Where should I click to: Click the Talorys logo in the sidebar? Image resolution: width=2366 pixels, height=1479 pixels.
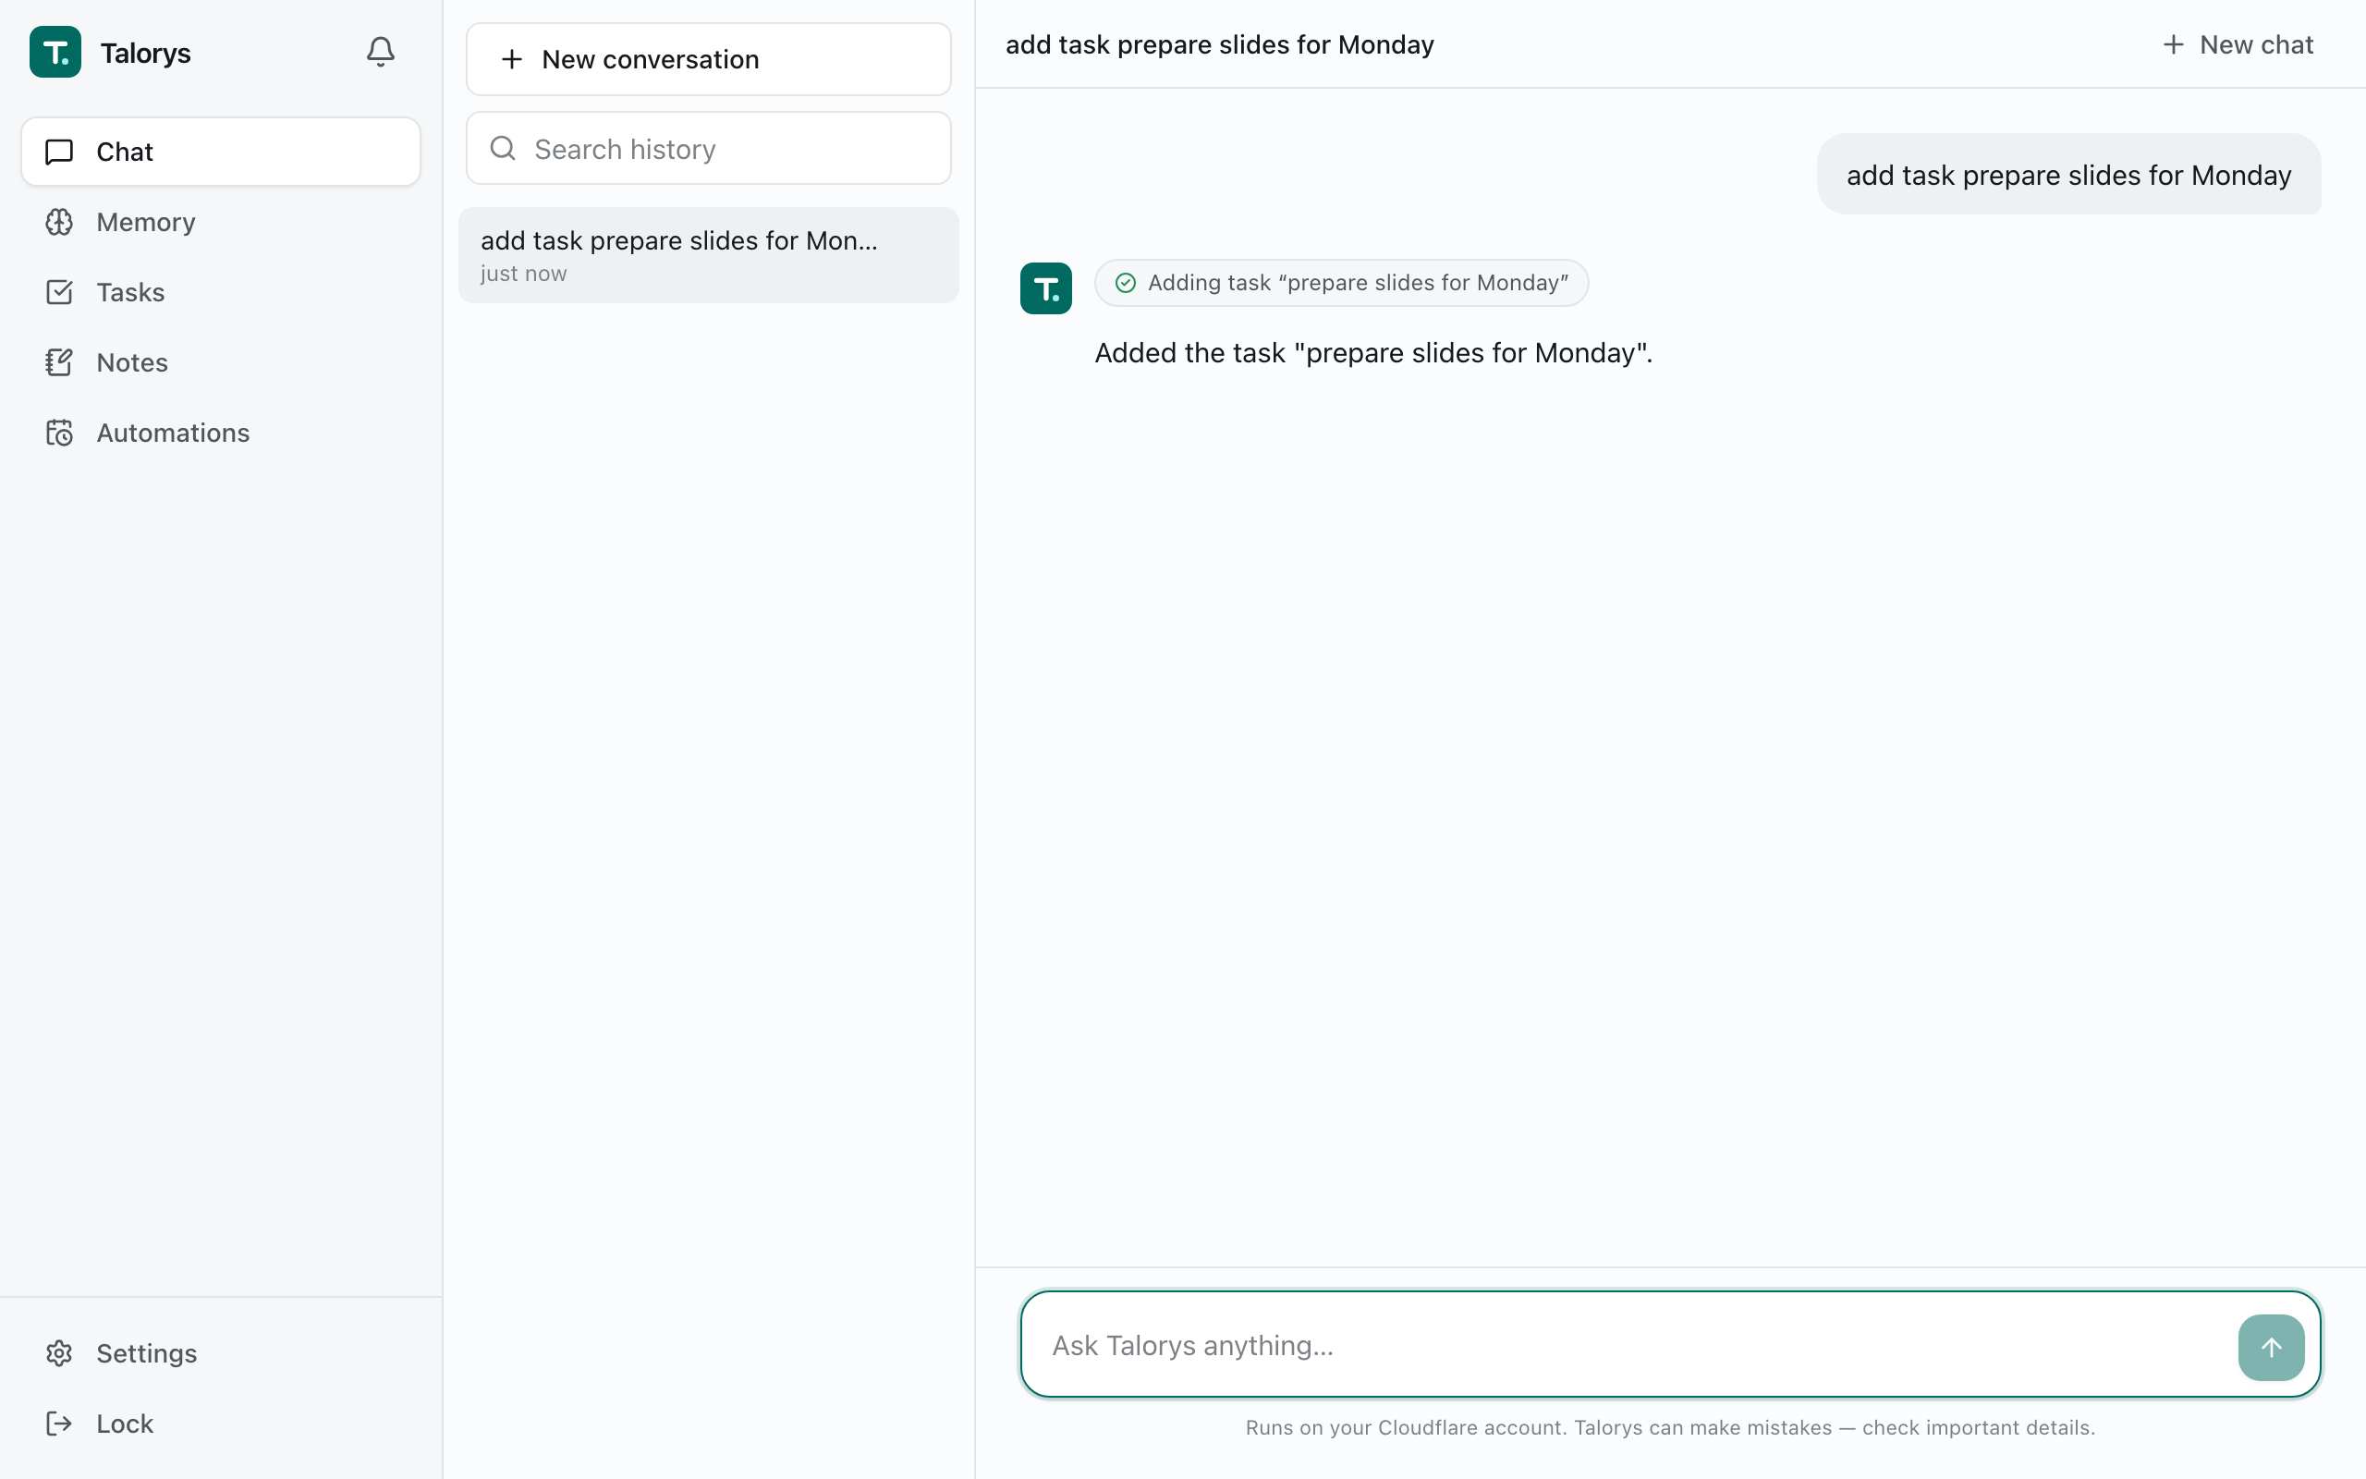click(55, 52)
